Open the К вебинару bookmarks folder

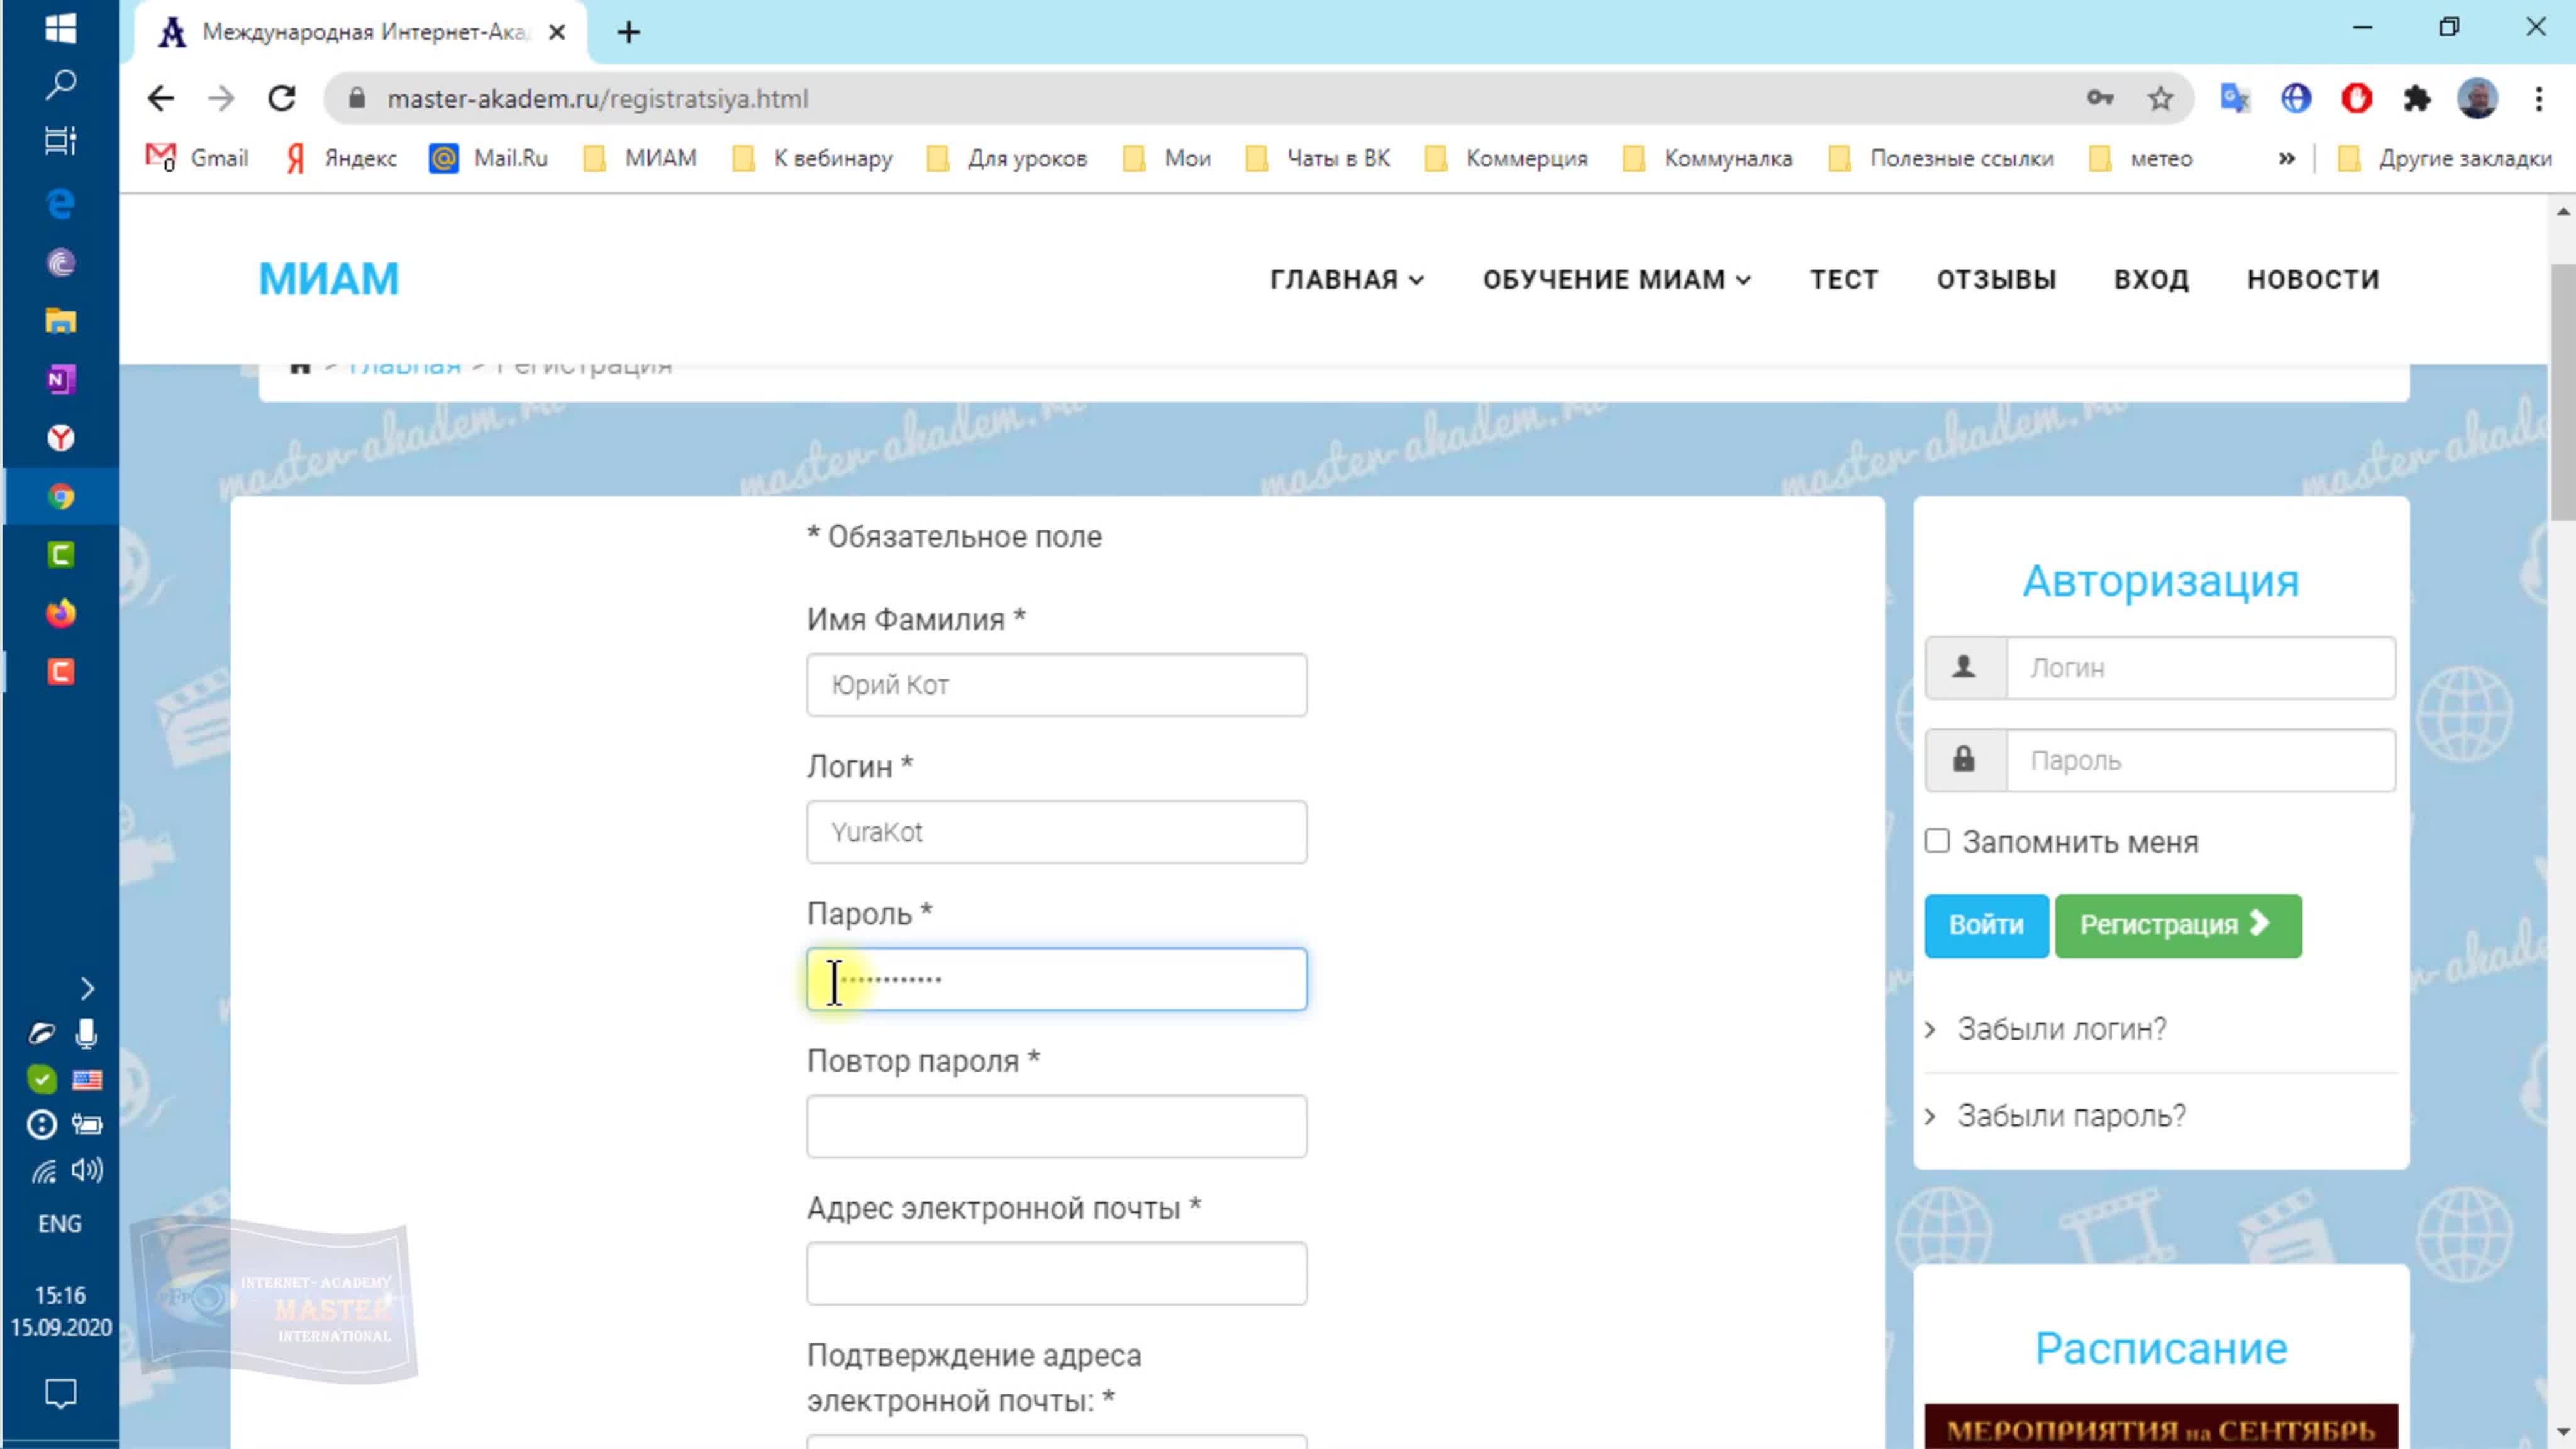[x=813, y=158]
